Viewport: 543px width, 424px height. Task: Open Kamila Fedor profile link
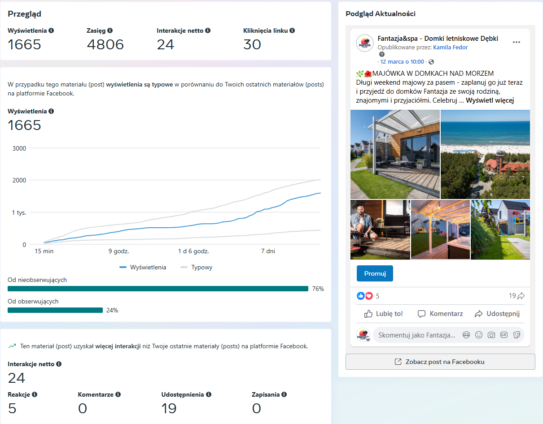451,48
